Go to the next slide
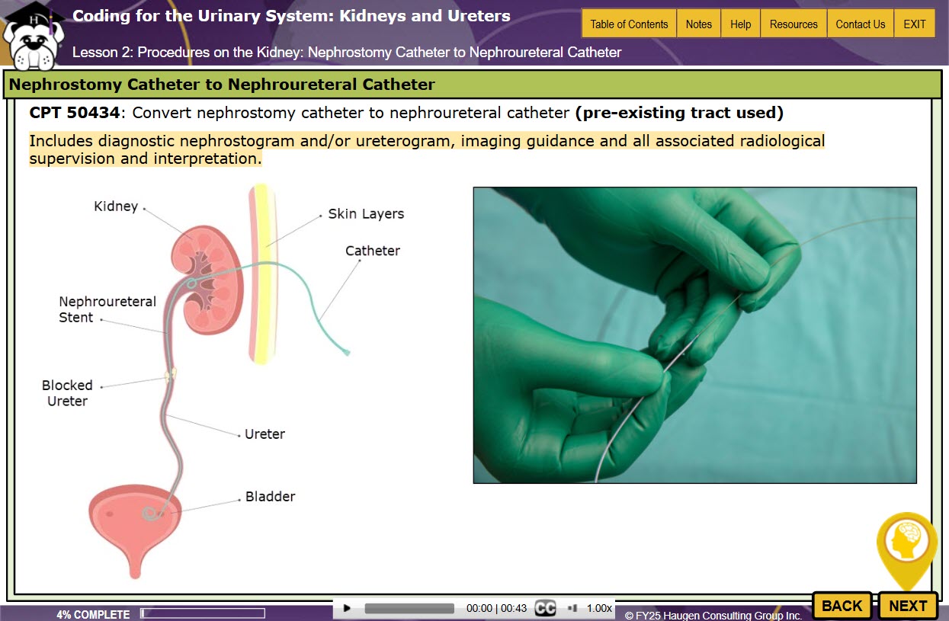This screenshot has height=621, width=949. point(908,606)
